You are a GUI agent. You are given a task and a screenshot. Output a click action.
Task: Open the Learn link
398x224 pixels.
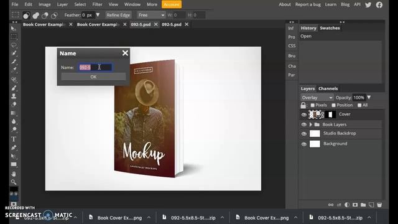pyautogui.click(x=331, y=4)
